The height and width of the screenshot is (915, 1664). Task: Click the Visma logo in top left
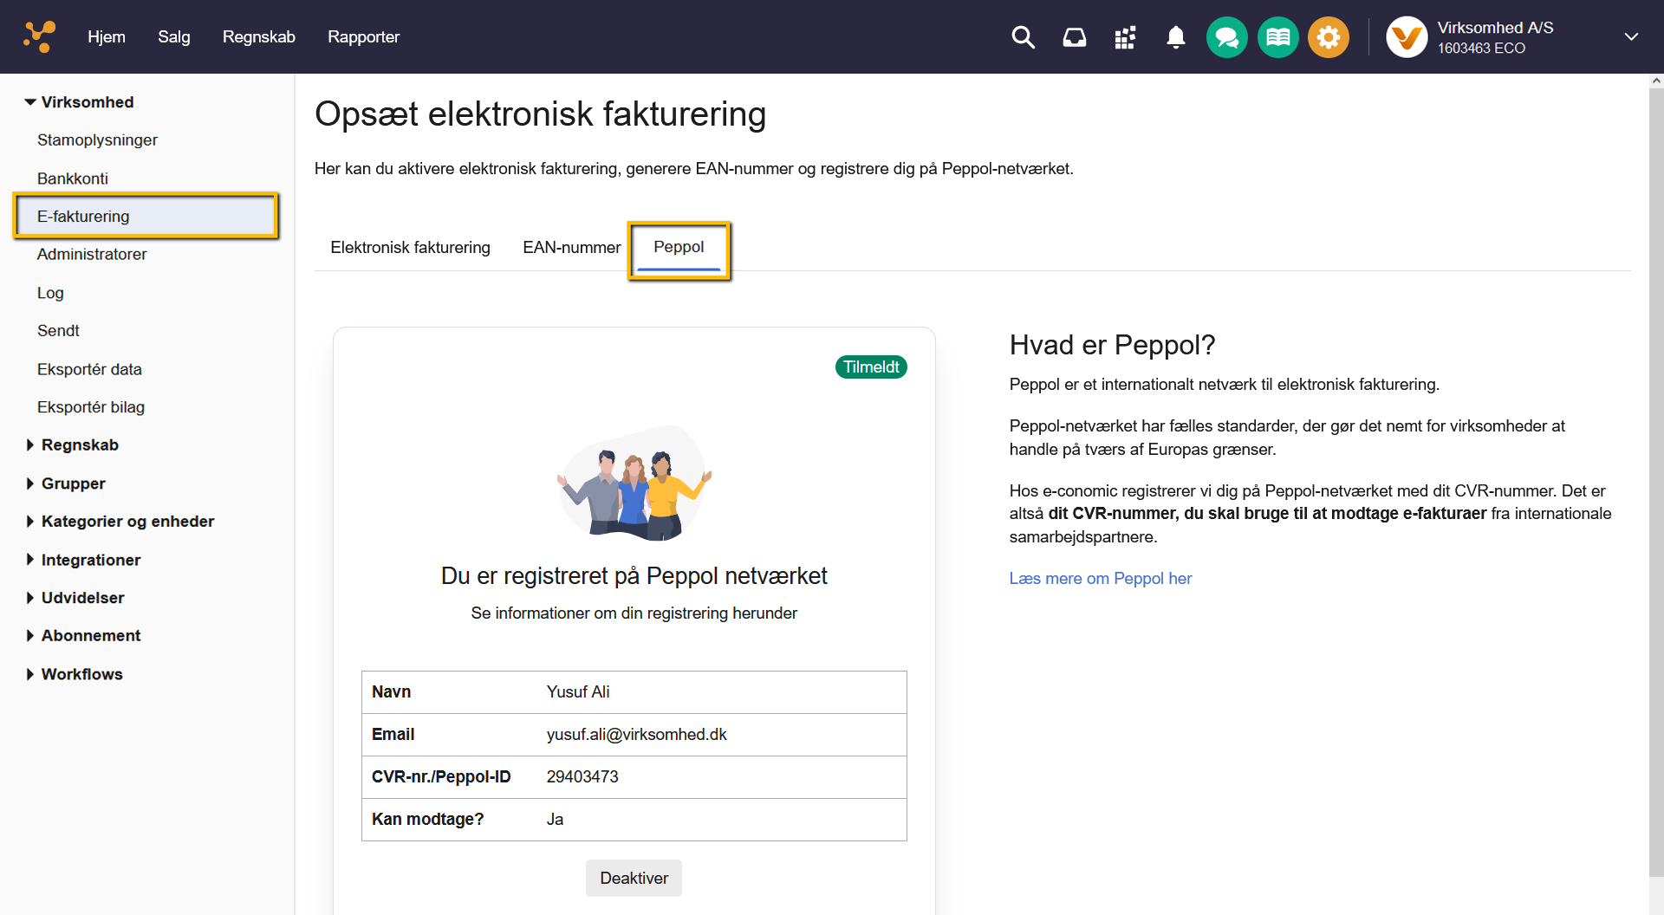coord(37,36)
